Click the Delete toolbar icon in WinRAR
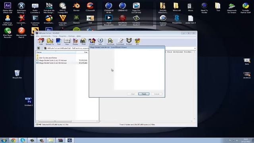254x143 pixels. [x=75, y=41]
